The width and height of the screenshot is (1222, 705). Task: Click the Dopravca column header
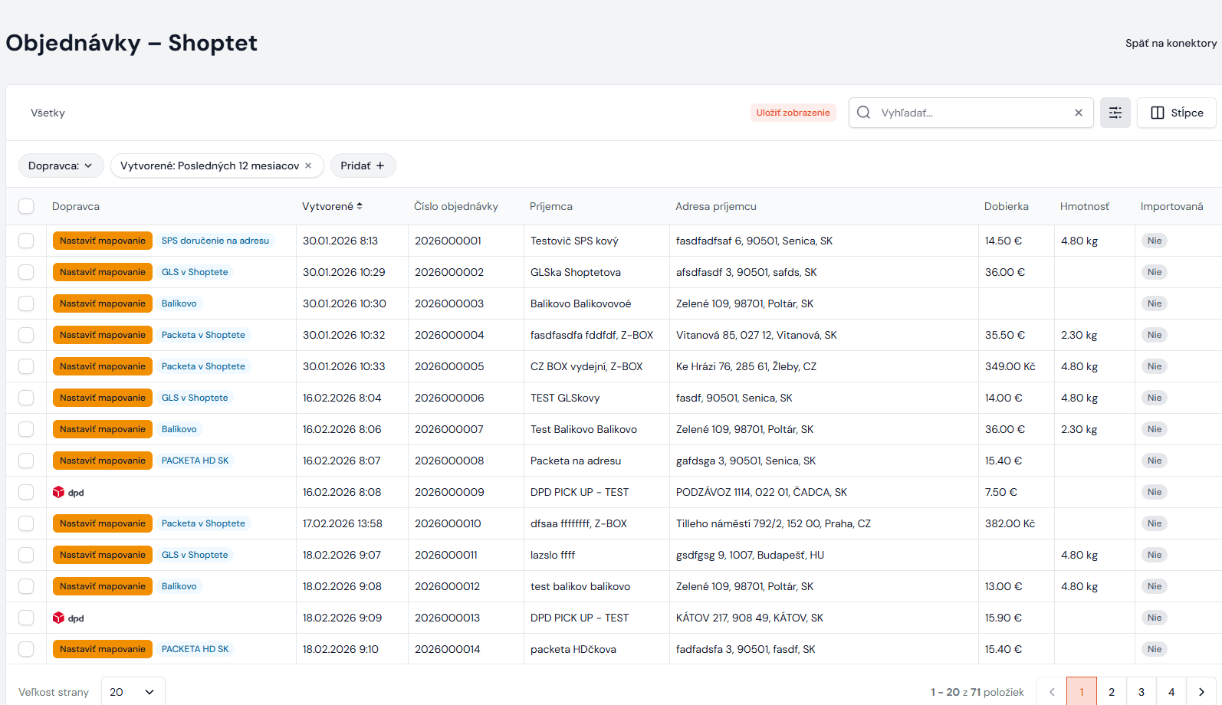pos(76,206)
